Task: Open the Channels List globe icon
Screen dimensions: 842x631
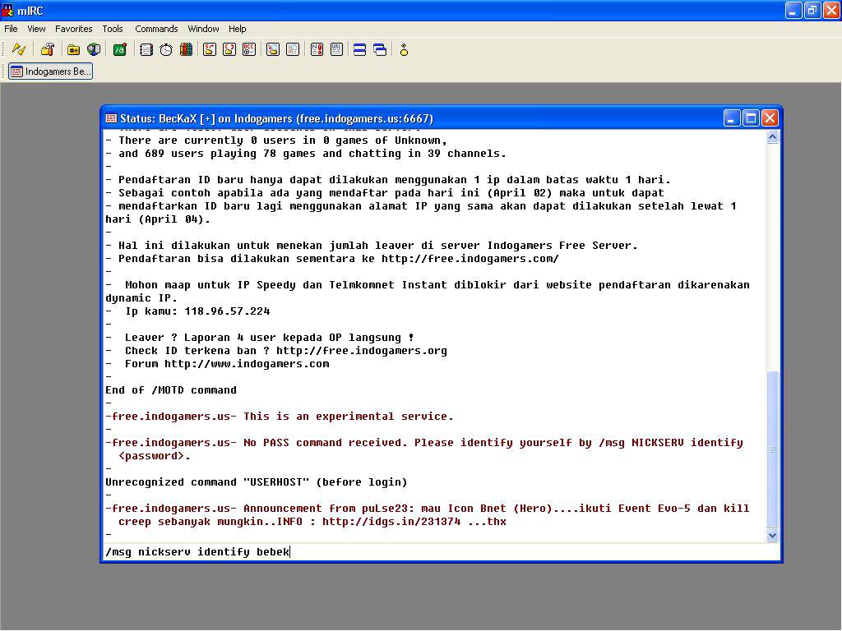Action: click(94, 50)
